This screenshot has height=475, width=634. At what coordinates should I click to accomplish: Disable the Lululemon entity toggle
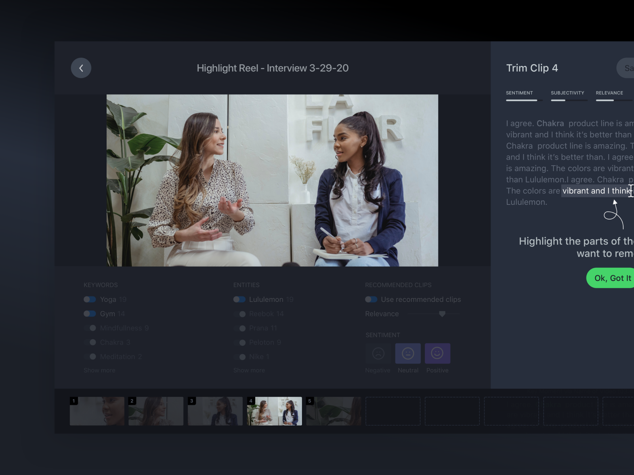point(240,299)
